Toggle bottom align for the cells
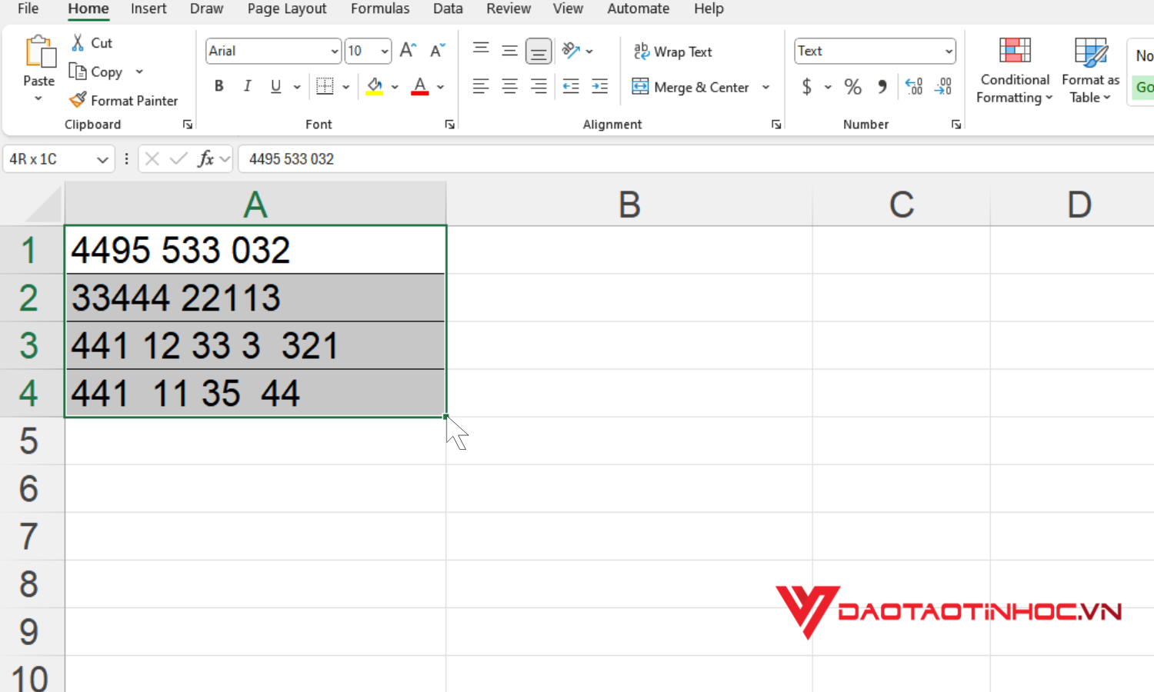 click(539, 52)
